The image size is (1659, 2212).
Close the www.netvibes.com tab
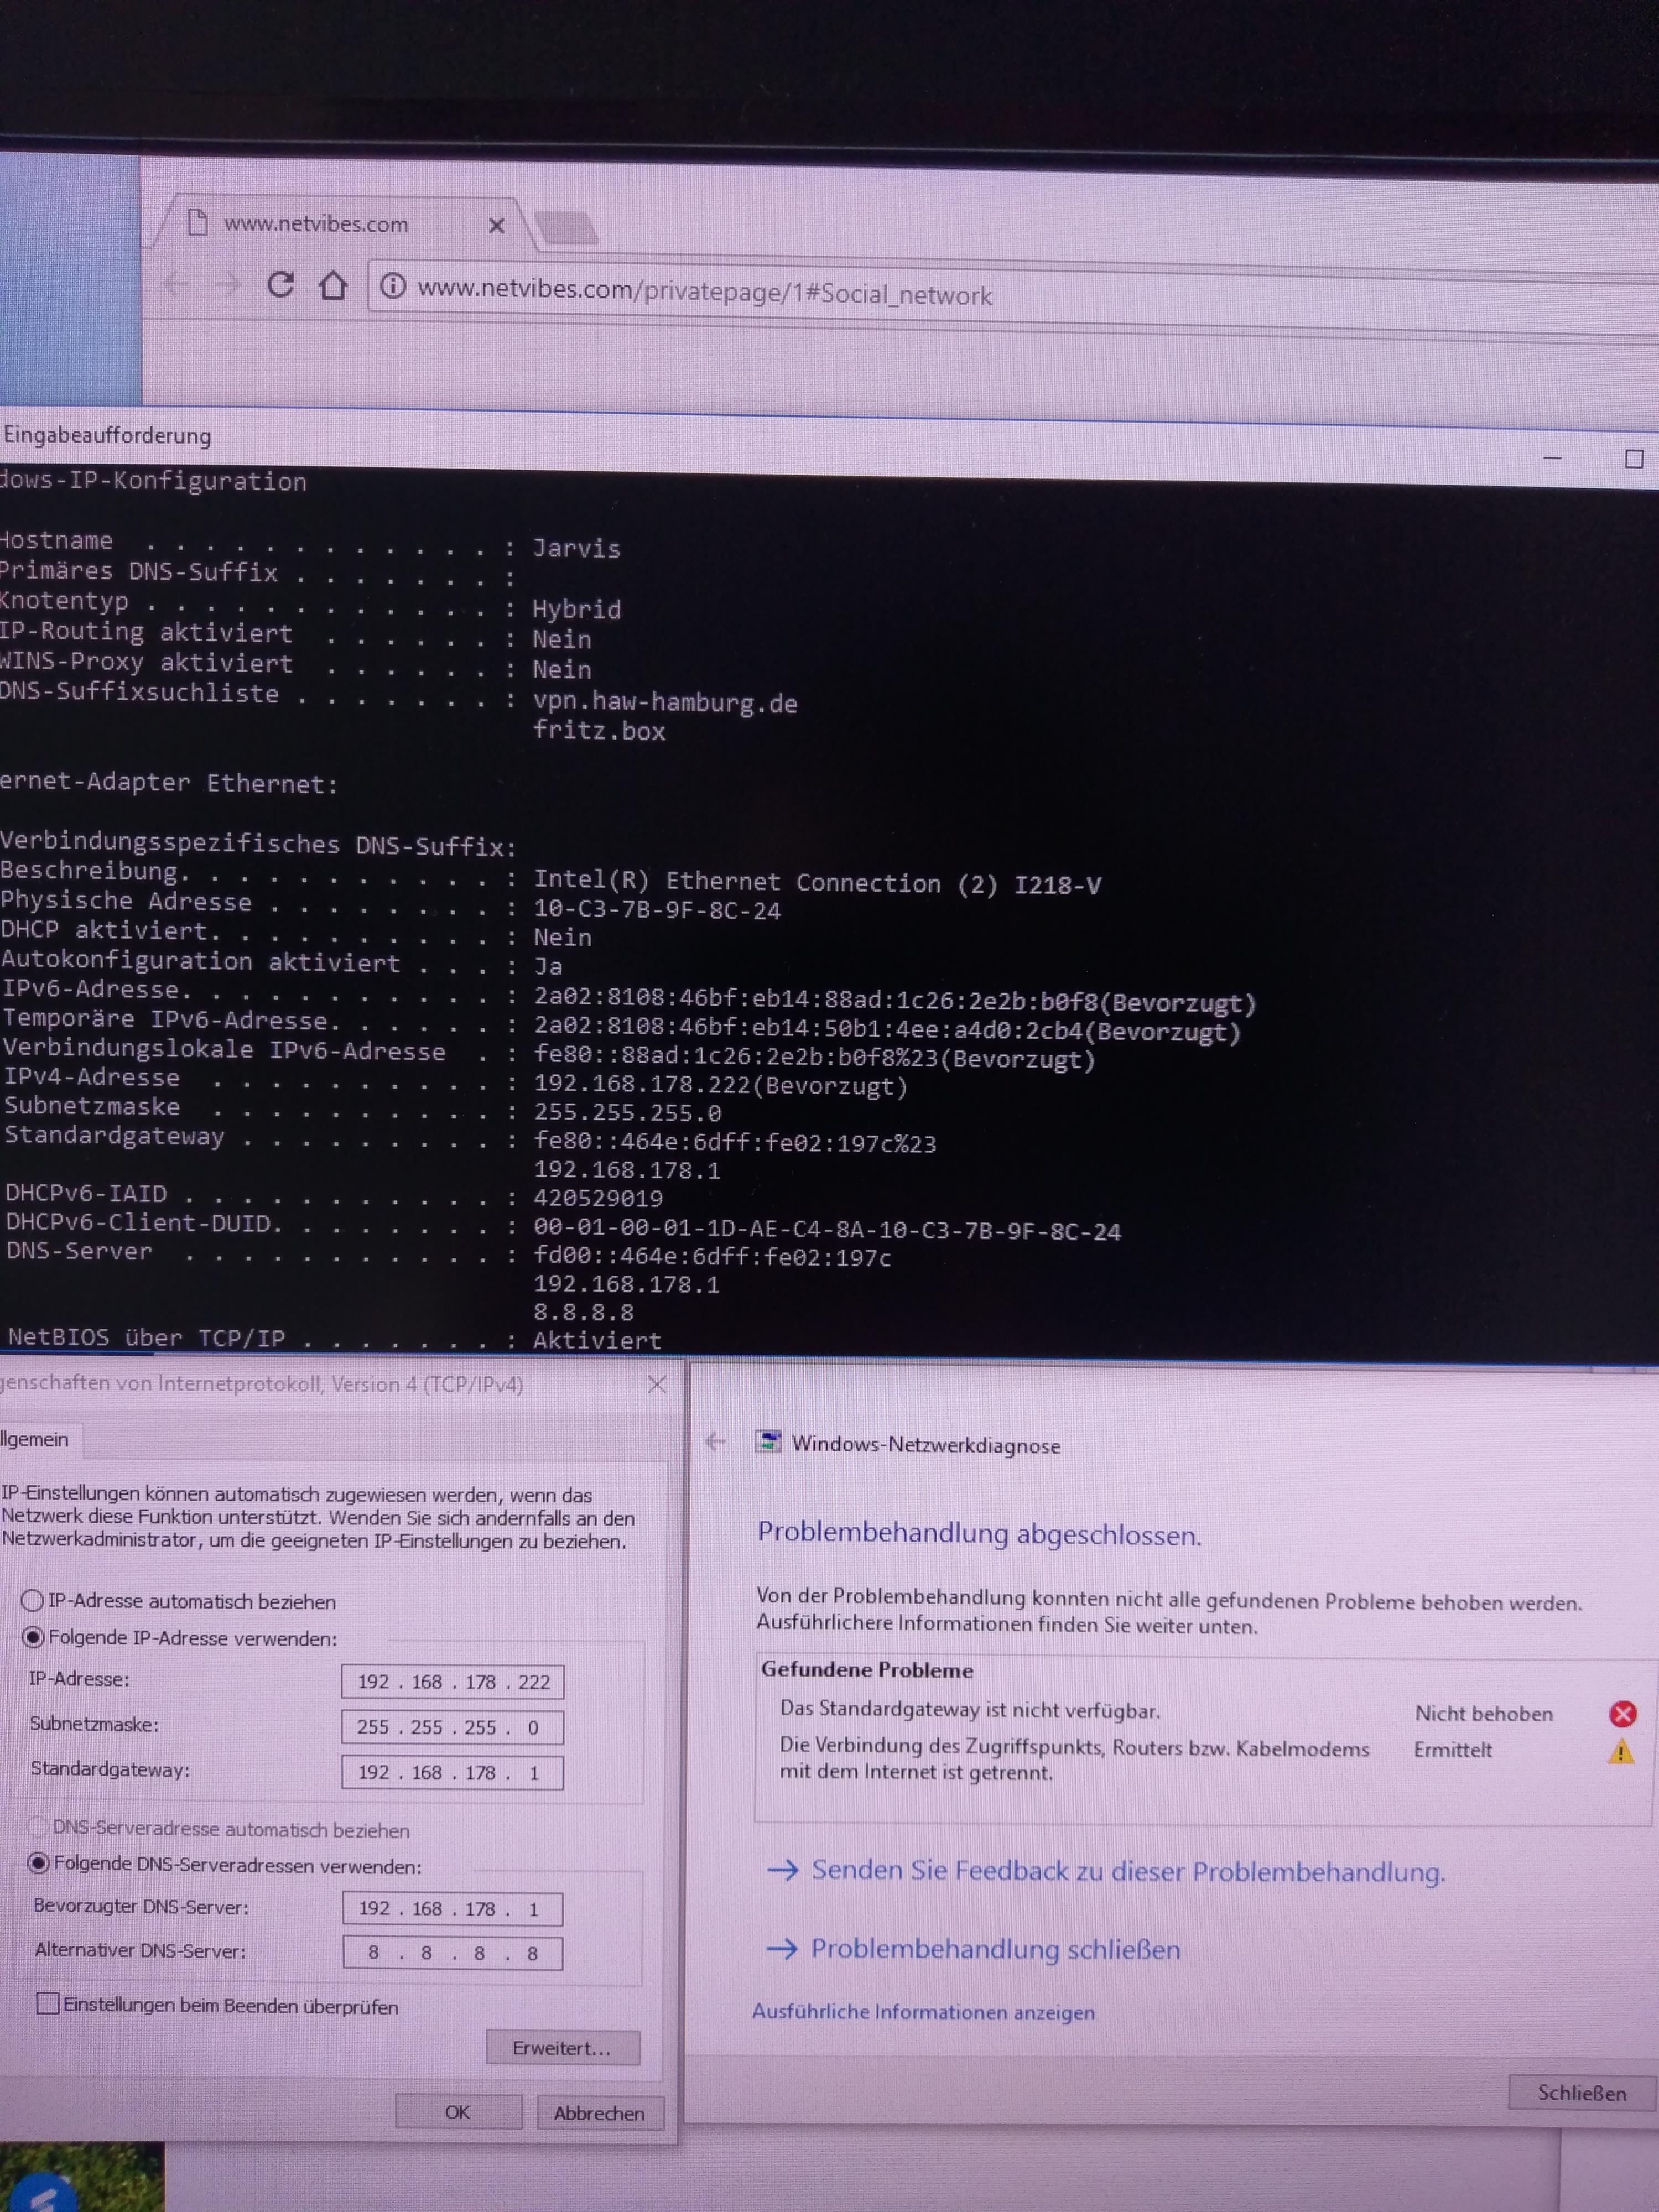(496, 226)
